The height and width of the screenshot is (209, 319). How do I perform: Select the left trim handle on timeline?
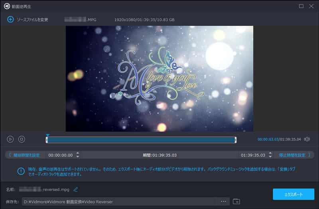[47, 140]
